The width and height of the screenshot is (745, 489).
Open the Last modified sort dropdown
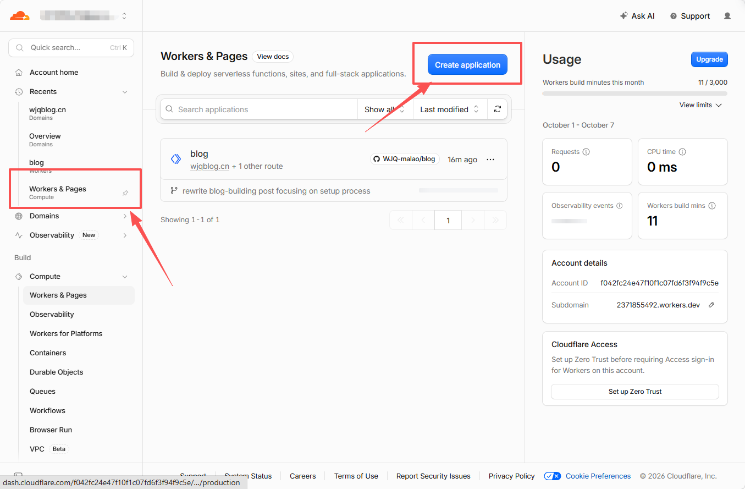click(x=450, y=109)
